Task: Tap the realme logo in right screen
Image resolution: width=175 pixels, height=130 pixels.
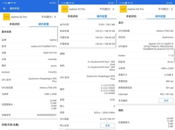Action: coord(123,9)
